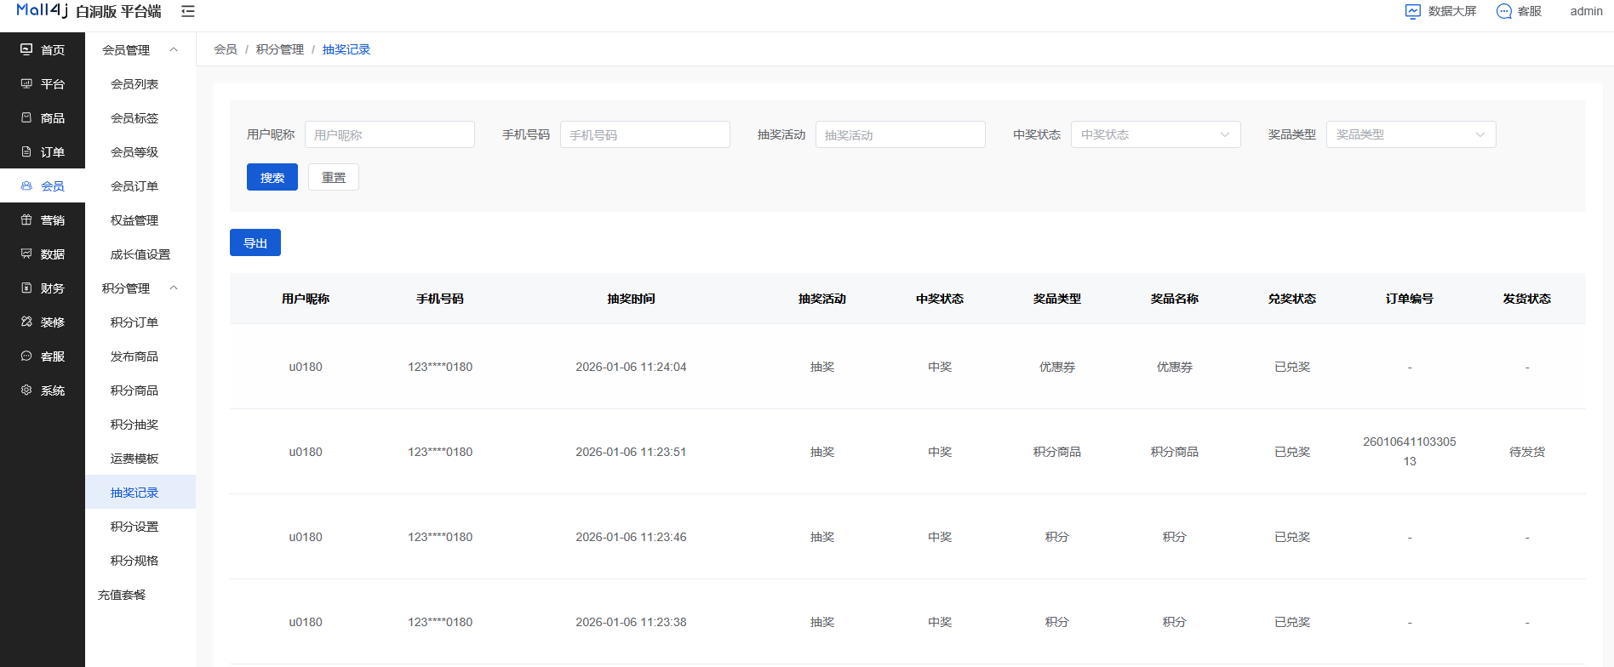Click order number 2601064110330513
The image size is (1614, 667).
pyautogui.click(x=1410, y=451)
